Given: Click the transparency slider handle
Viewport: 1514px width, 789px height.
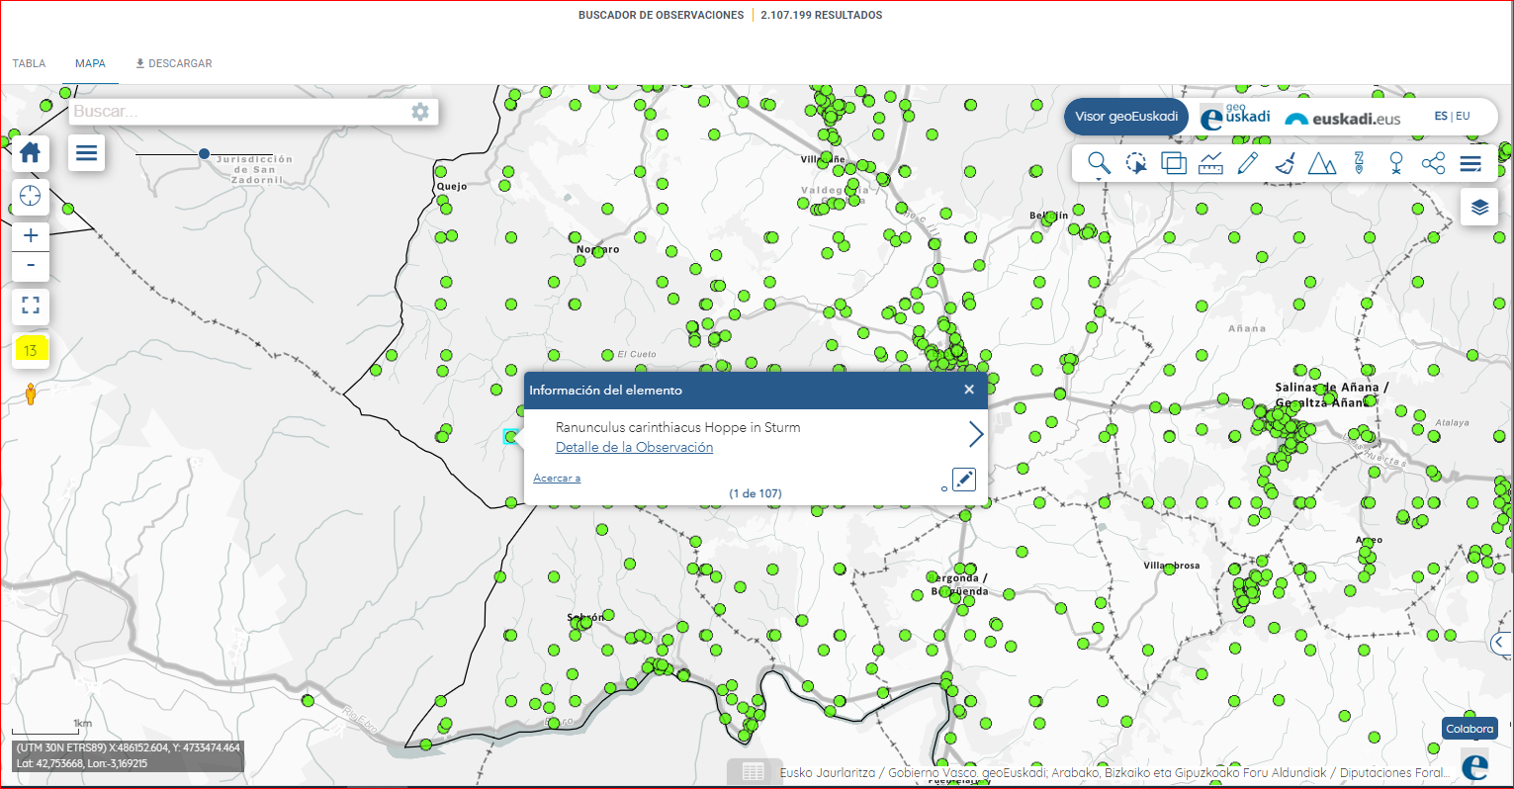Looking at the screenshot, I should (x=204, y=153).
